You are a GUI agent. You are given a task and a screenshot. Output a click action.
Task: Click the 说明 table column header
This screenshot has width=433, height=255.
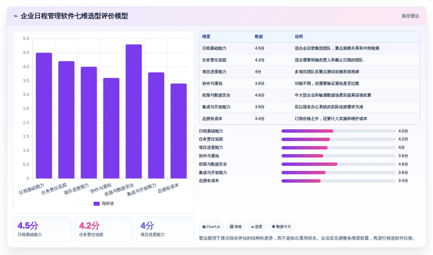[299, 37]
